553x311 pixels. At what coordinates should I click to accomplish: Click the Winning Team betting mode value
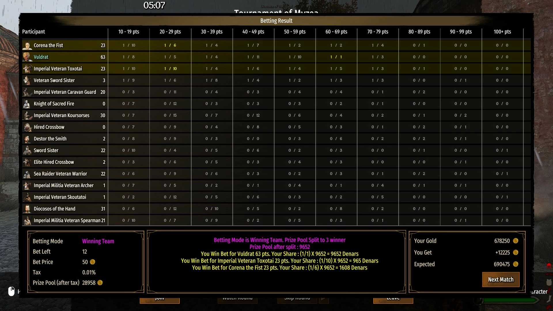[x=98, y=241]
